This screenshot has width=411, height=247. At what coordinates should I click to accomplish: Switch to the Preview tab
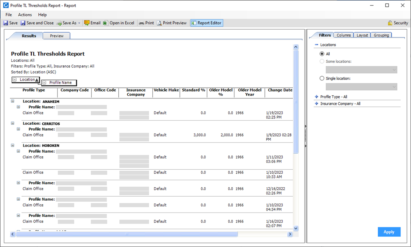[57, 36]
